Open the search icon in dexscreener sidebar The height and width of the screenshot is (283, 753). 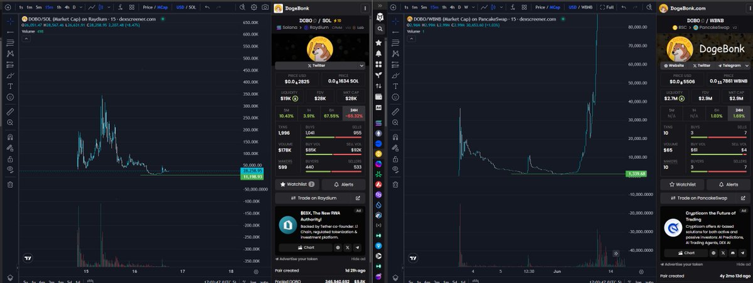[x=380, y=28]
